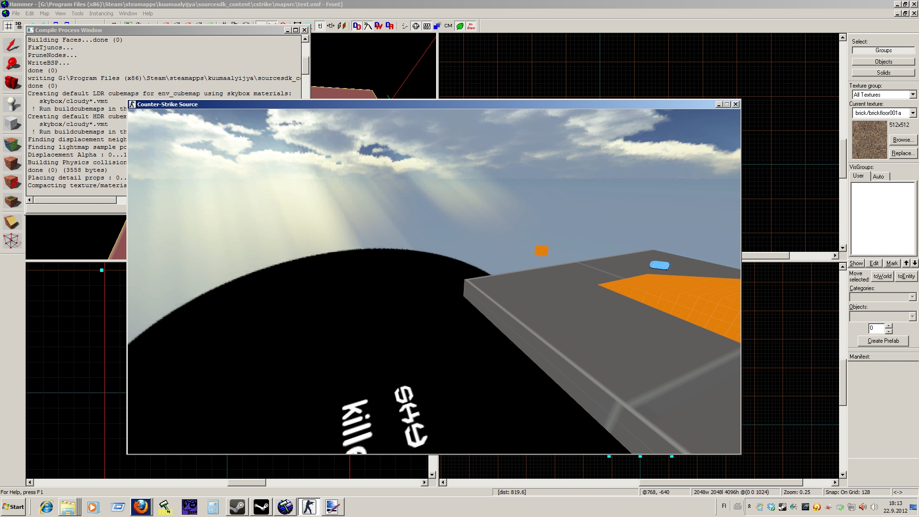Pick the Entity tool lightbulb icon
This screenshot has width=919, height=517.
point(12,104)
